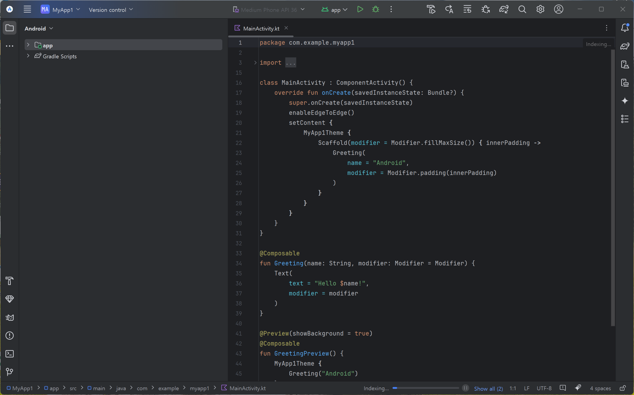The height and width of the screenshot is (395, 634).
Task: Open Medium Phone API 36 device selector
Action: pos(269,9)
